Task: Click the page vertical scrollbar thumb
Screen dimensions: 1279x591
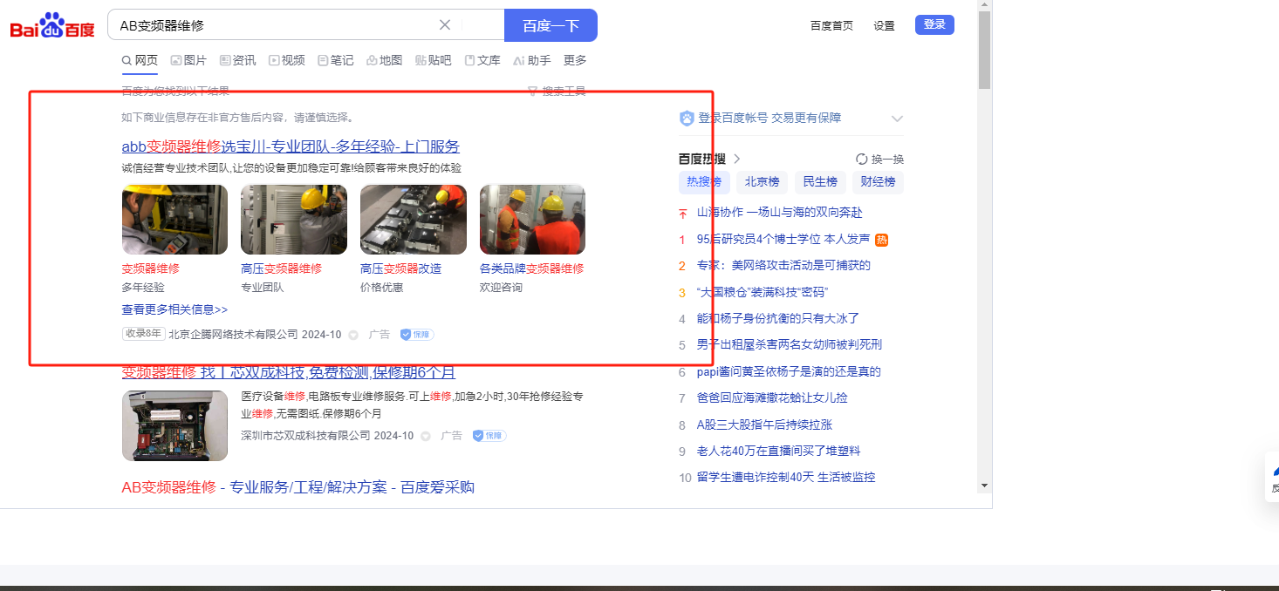Action: coord(984,51)
